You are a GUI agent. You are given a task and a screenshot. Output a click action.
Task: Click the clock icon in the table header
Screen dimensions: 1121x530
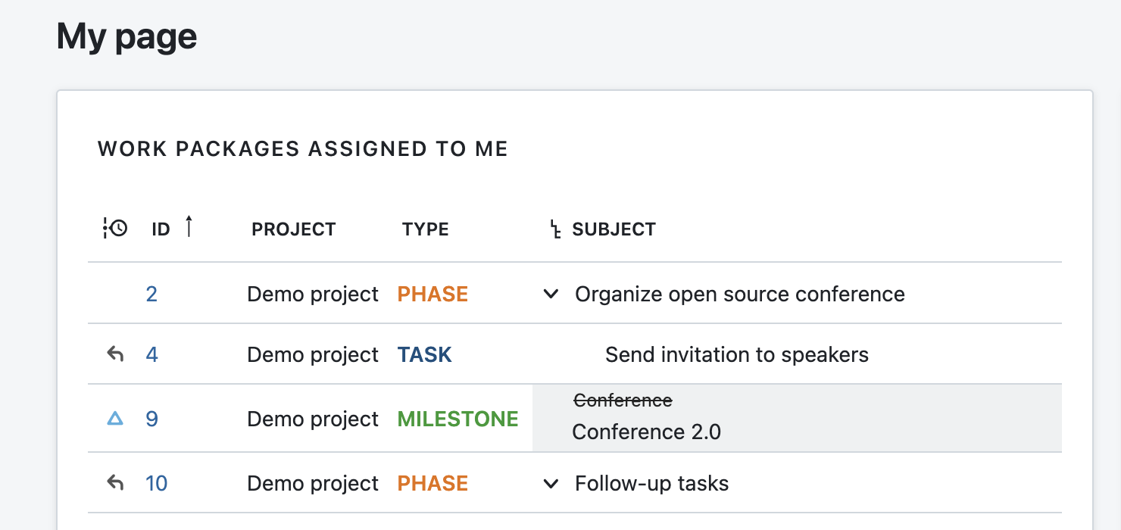[120, 227]
